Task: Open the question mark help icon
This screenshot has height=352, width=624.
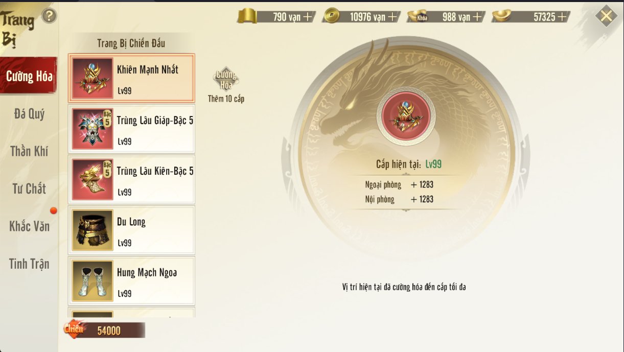Action: coord(49,16)
